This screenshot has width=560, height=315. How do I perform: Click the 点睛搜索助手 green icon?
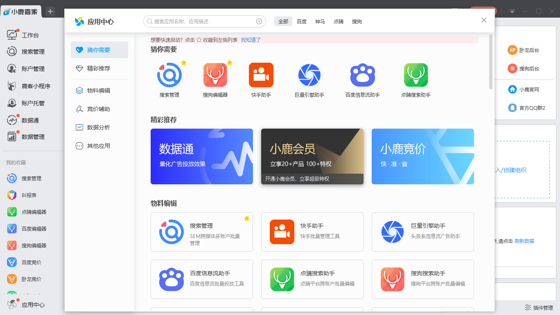click(x=416, y=75)
